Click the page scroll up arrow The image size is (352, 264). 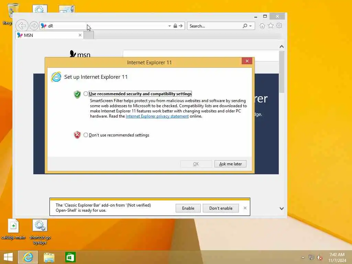point(282,47)
